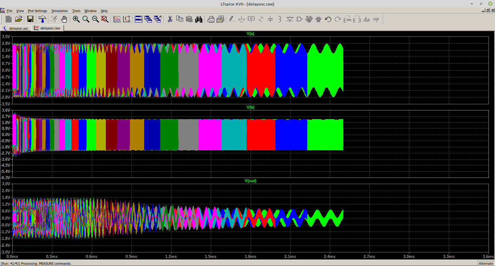Select the label net tool
Viewport: 495px width, 266px height.
coord(252,19)
